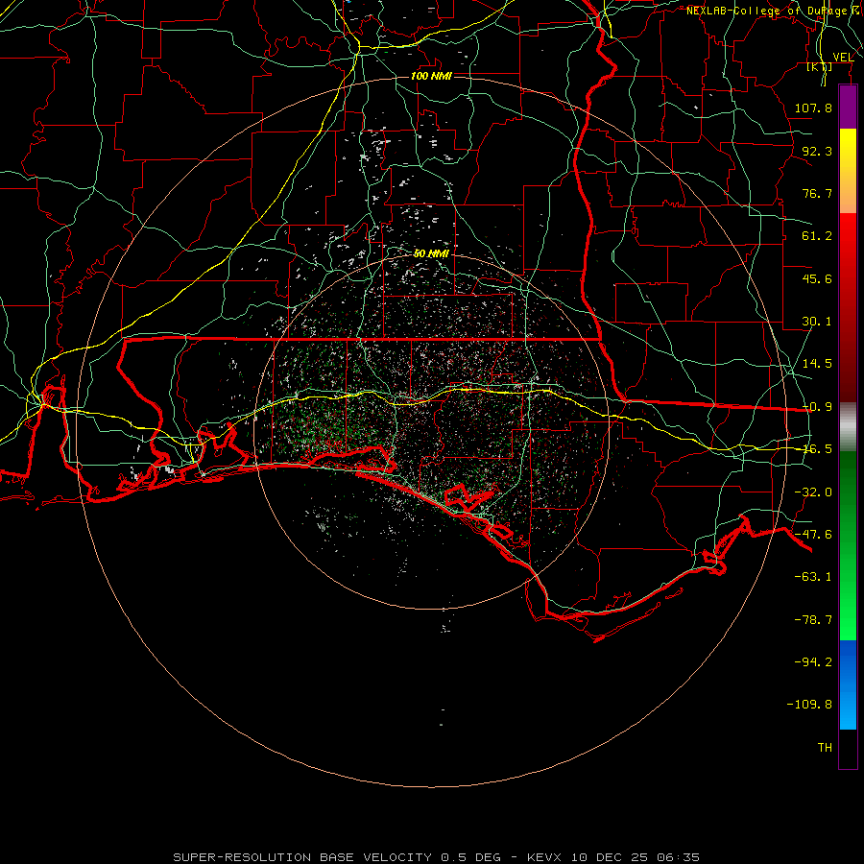This screenshot has width=864, height=864.
Task: Click the green segment of the color bar
Action: coord(848,545)
